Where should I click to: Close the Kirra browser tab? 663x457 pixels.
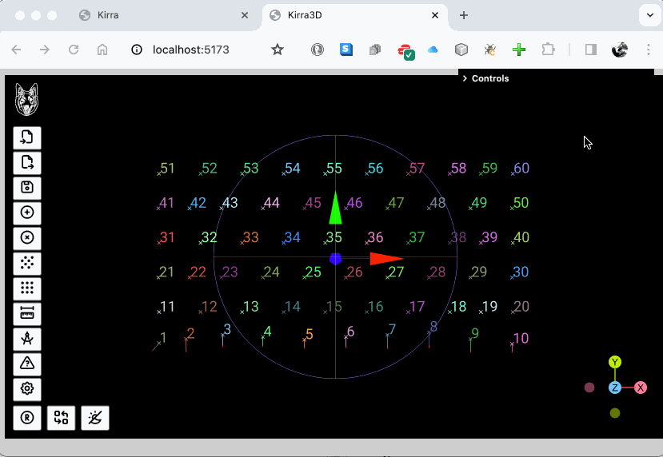click(x=245, y=15)
